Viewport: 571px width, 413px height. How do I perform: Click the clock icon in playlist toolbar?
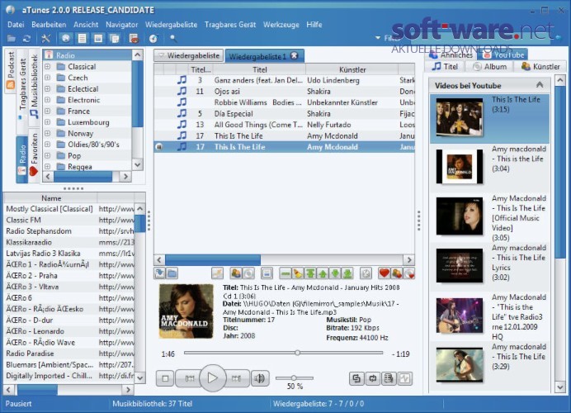point(366,273)
